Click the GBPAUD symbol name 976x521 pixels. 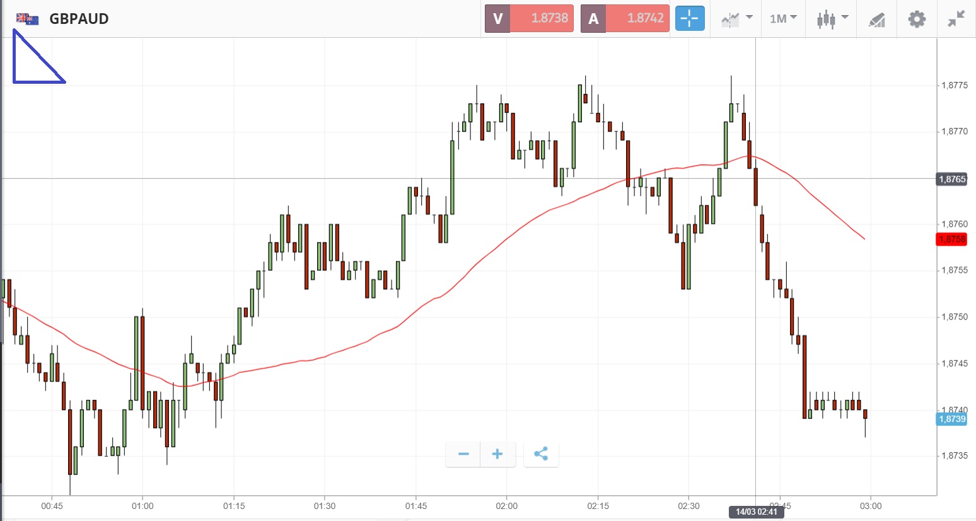[79, 19]
